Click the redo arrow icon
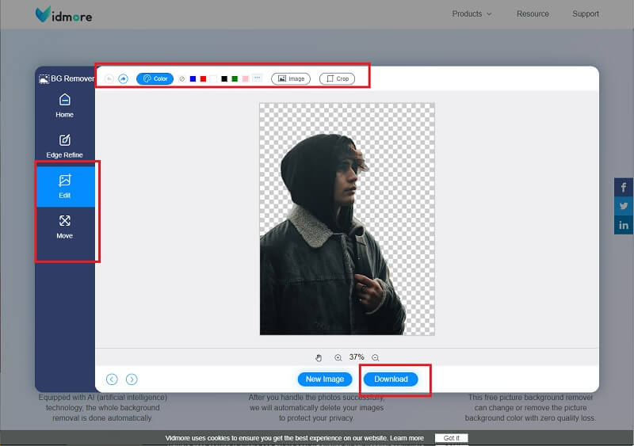 pyautogui.click(x=123, y=79)
